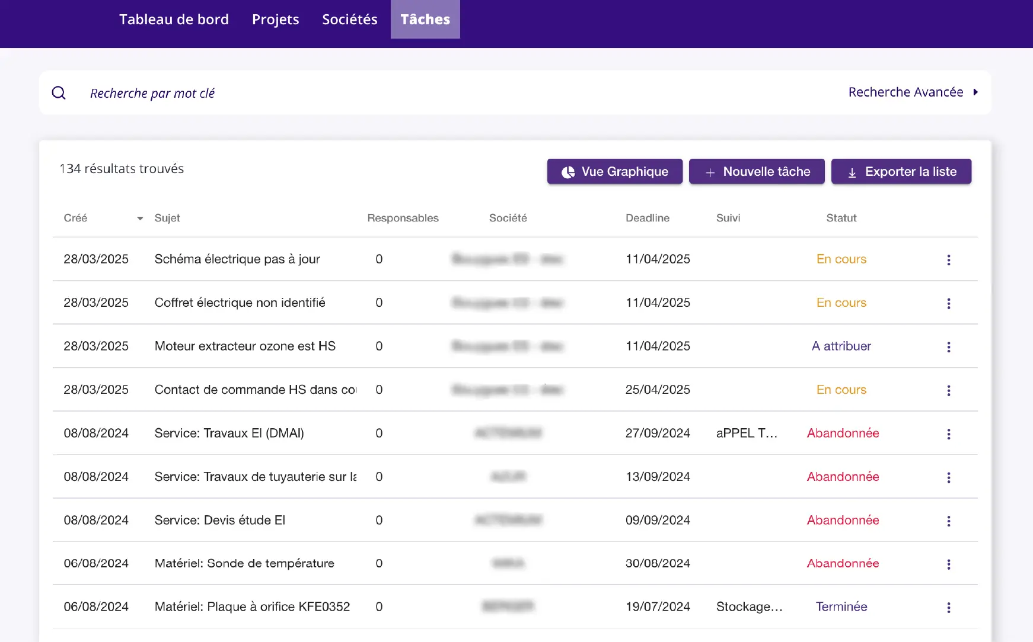
Task: Create a task with Nouvelle tâche button
Action: (756, 172)
